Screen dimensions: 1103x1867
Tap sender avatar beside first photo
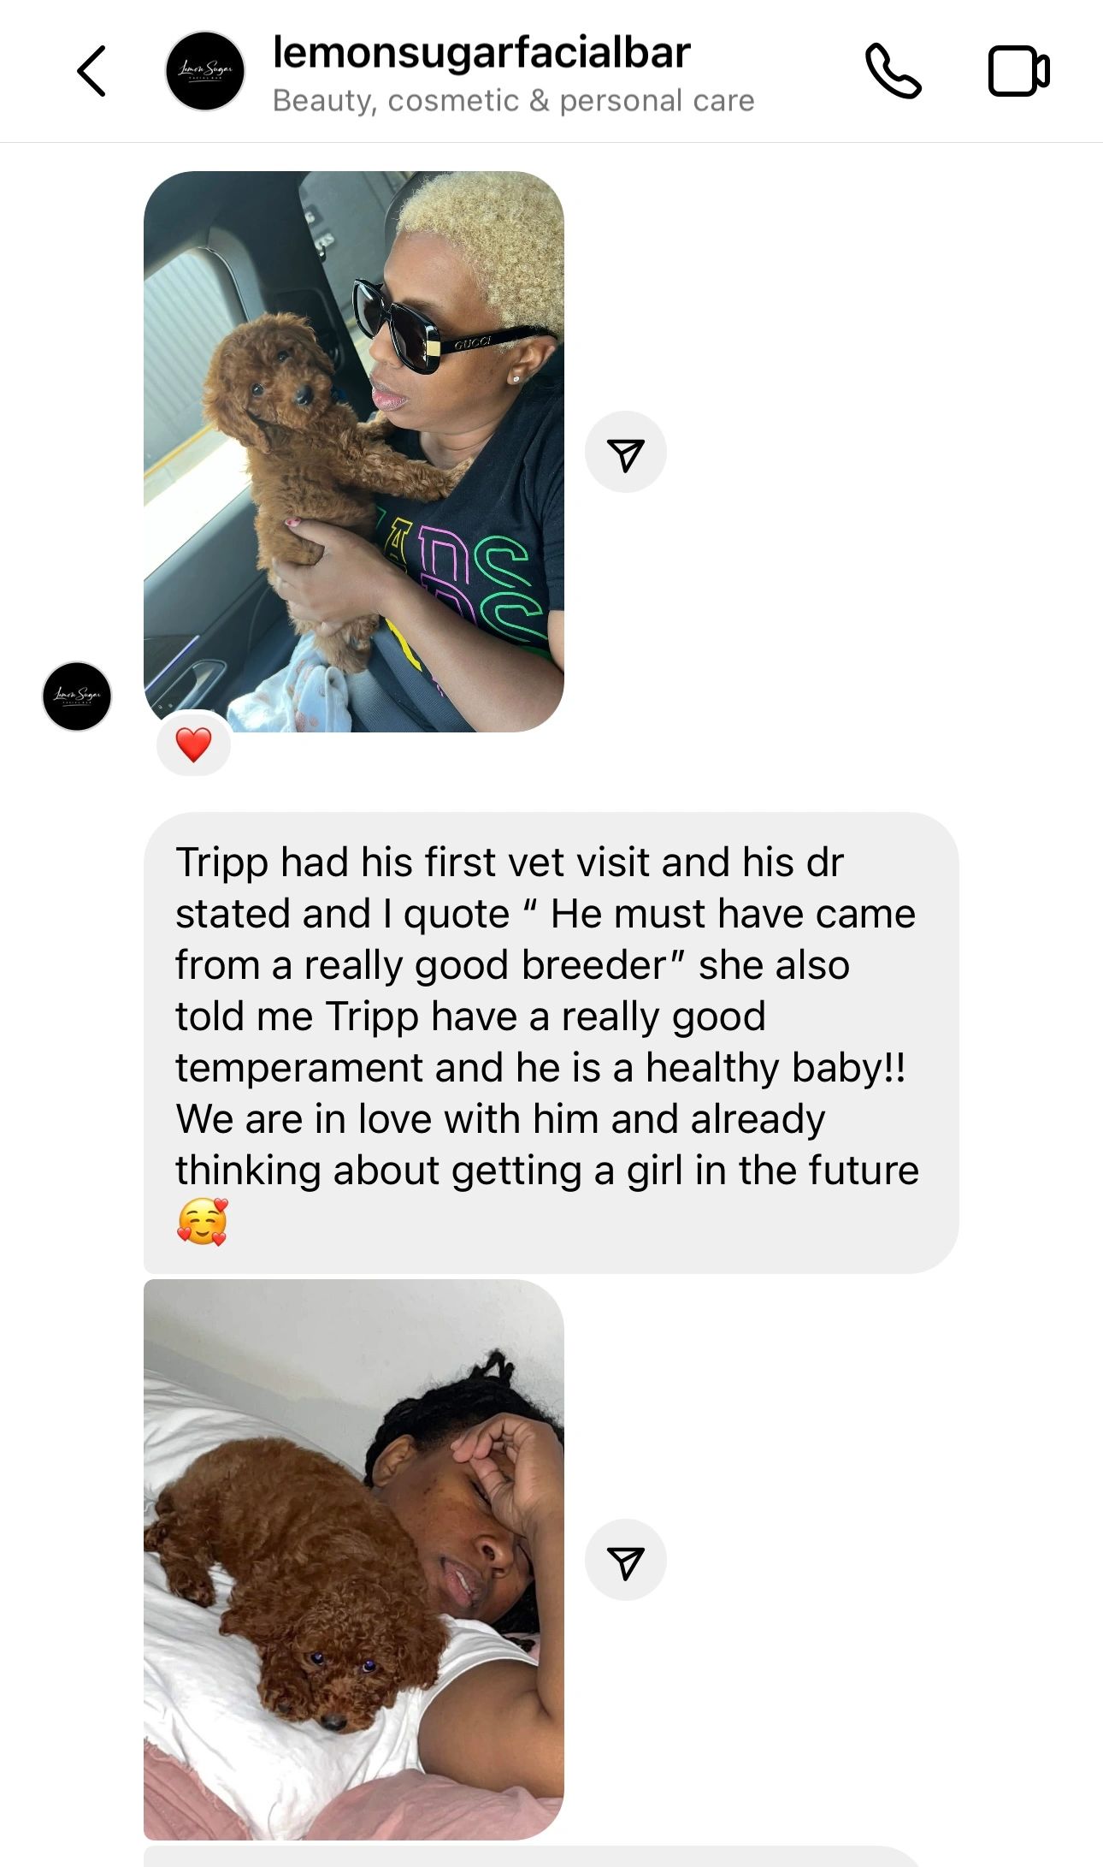point(77,696)
